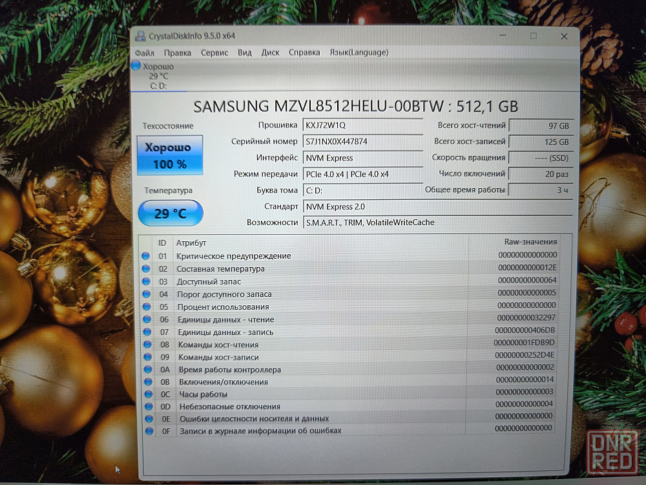Click blue status dot of attribute 0F
The width and height of the screenshot is (646, 485).
point(149,431)
